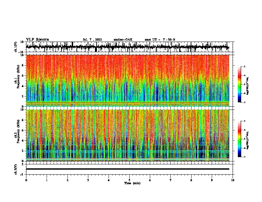Click the "VLF Spectra" title text
This screenshot has height=202, width=262.
tap(37, 40)
